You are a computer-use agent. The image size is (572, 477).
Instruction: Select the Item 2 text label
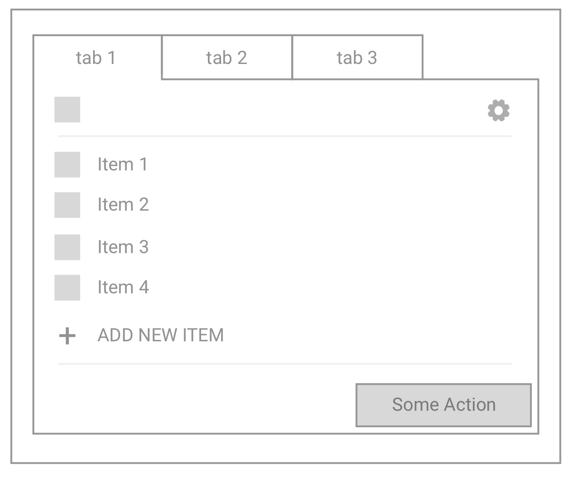123,205
